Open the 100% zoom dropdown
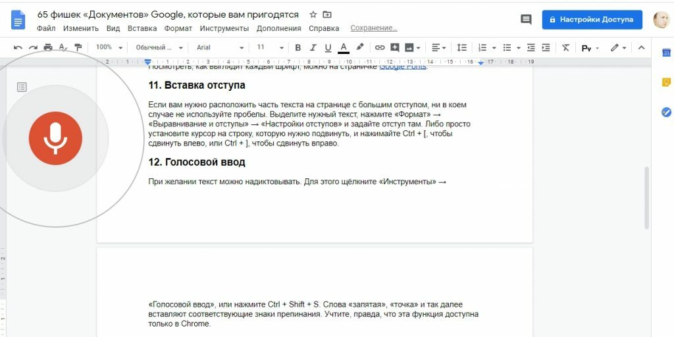The height and width of the screenshot is (337, 674). (108, 47)
